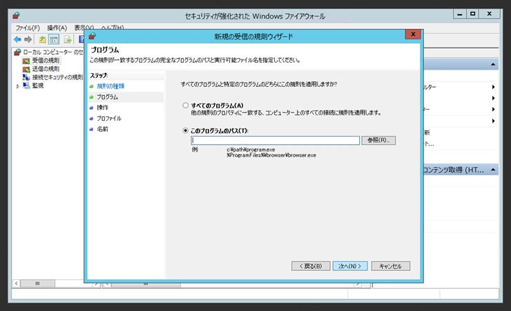Image resolution: width=511 pixels, height=311 pixels.
Task: Click the 戻る(B) back button
Action: (x=311, y=266)
